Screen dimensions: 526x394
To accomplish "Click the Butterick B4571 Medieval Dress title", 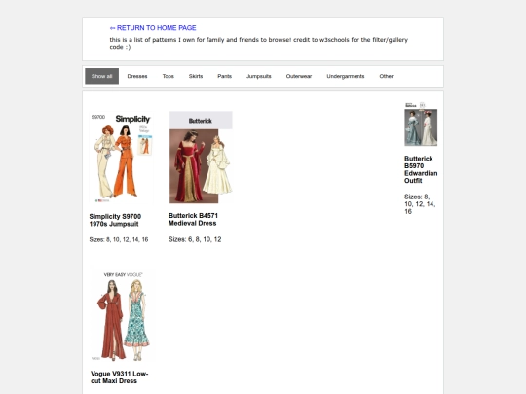I will click(x=193, y=220).
